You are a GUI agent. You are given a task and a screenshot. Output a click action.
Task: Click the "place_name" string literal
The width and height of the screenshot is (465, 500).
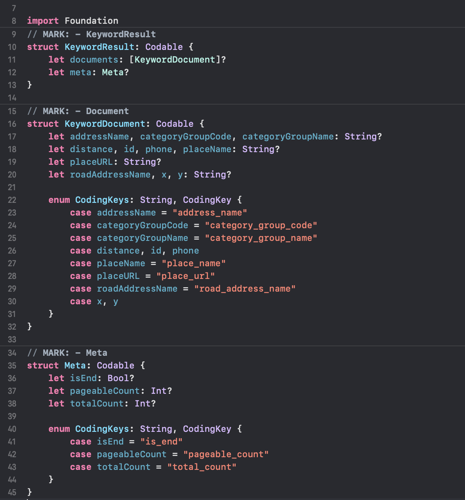(x=194, y=263)
